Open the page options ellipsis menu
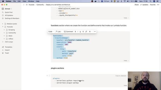Image resolution: width=161 pixels, height=90 pixels. (x=158, y=5)
